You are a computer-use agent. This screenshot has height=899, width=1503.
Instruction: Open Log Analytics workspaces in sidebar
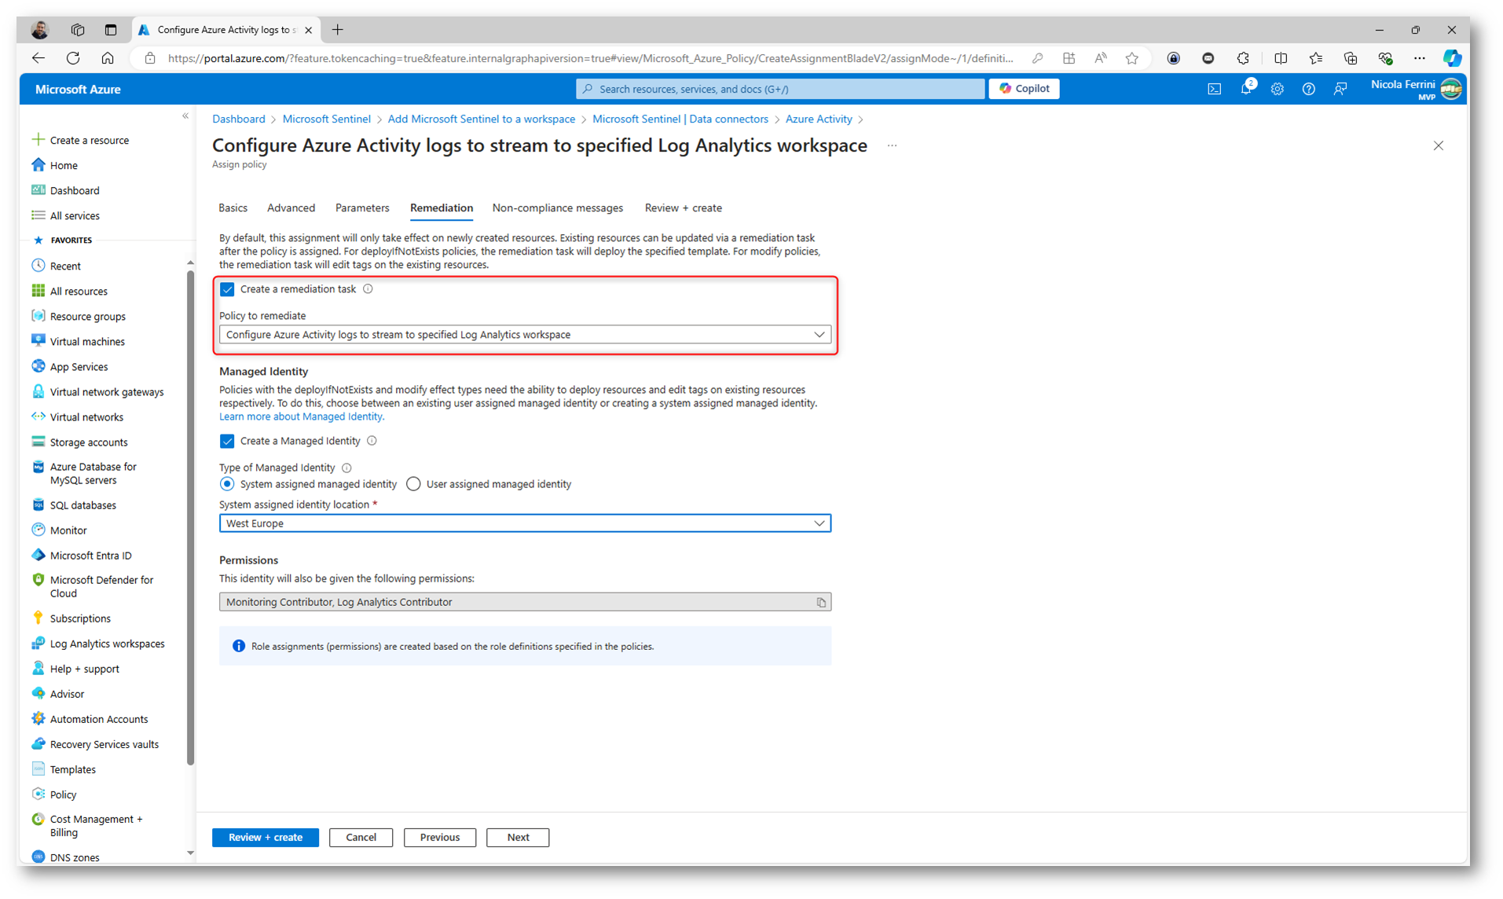click(x=107, y=643)
